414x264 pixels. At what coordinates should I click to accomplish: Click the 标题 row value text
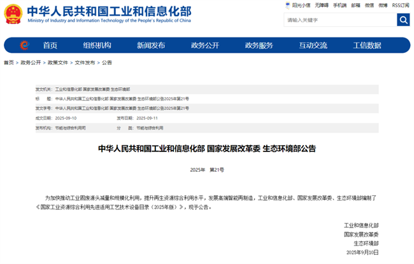tap(122, 99)
